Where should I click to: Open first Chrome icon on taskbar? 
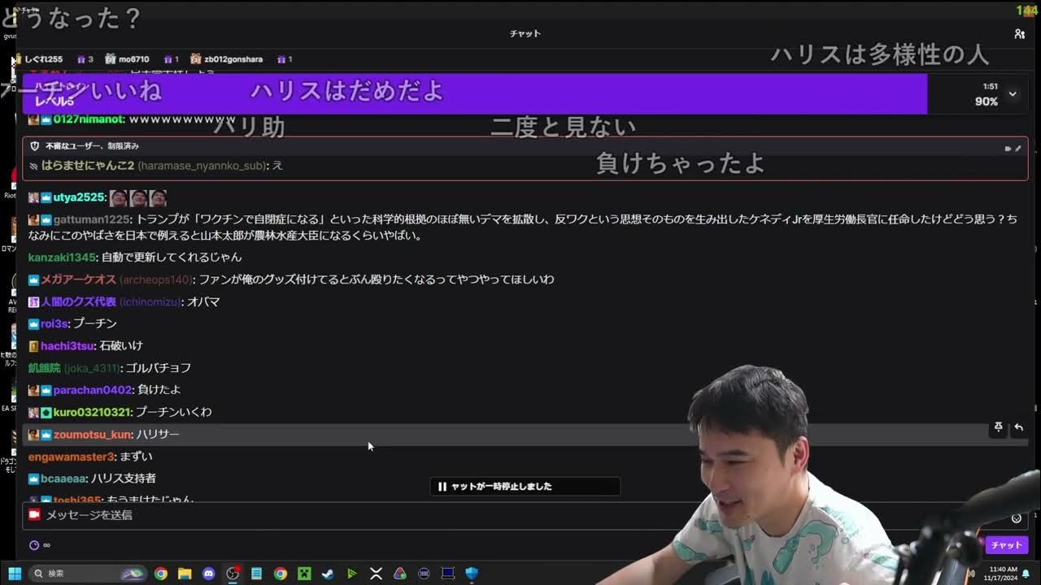(x=161, y=574)
